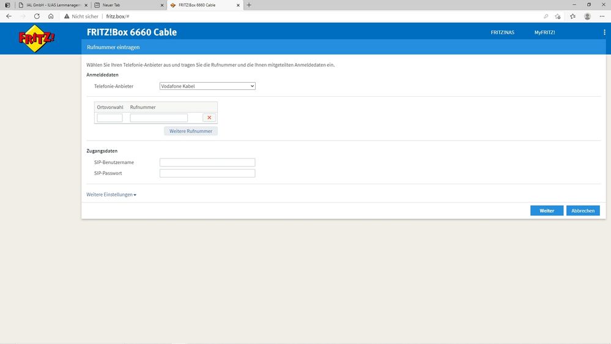Open FRITZ!NAS from the header
611x344 pixels.
click(502, 32)
